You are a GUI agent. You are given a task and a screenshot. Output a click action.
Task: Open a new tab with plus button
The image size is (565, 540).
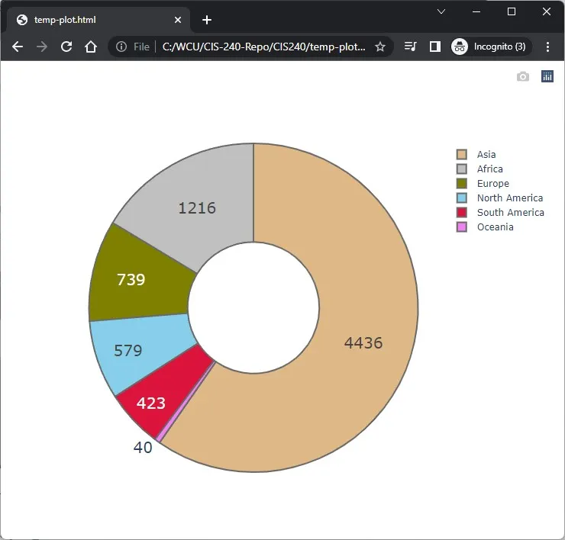207,20
